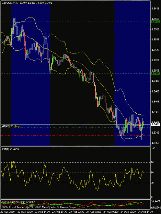Click the RSI scale value 70
161x214 pixels.
tap(152, 162)
